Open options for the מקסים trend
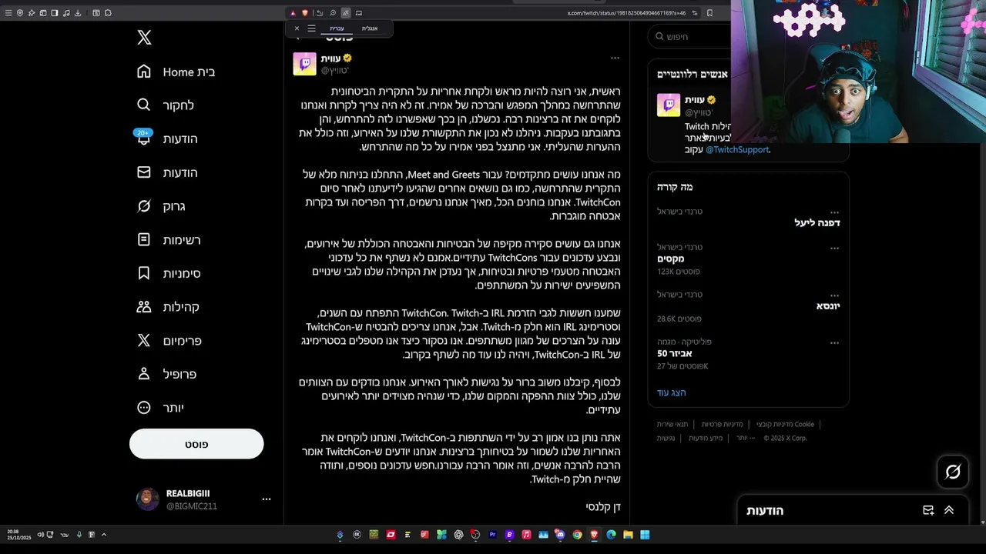The image size is (986, 554). (834, 248)
